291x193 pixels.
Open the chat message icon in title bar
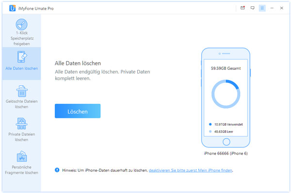point(252,8)
